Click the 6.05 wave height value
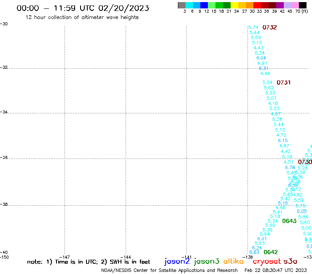This screenshot has height=274, width=312. [302, 211]
